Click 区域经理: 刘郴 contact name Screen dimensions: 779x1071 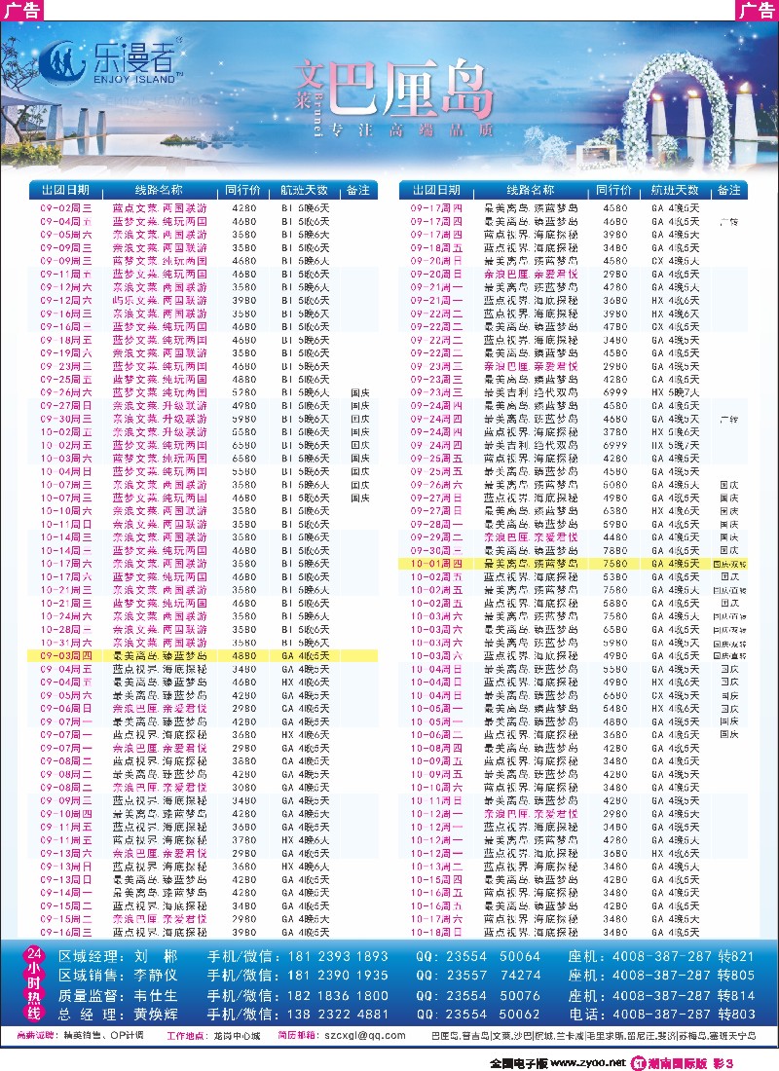tap(118, 956)
